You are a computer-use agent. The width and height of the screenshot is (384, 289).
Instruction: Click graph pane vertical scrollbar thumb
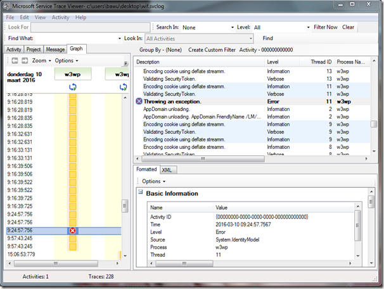pos(125,206)
